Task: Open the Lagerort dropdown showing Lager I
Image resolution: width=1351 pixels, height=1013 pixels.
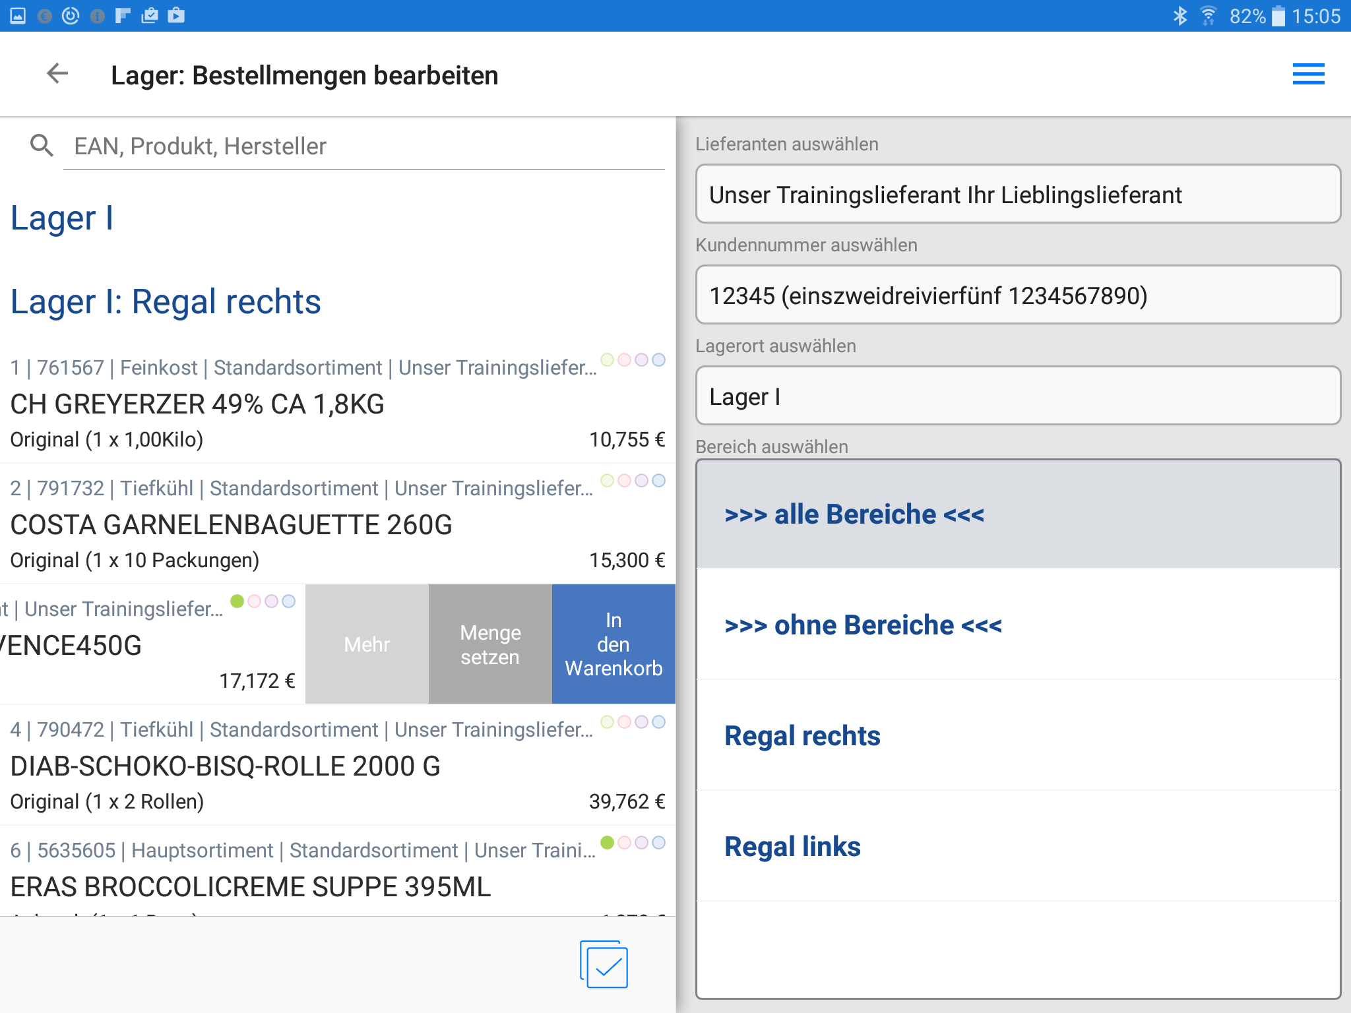Action: 1017,396
